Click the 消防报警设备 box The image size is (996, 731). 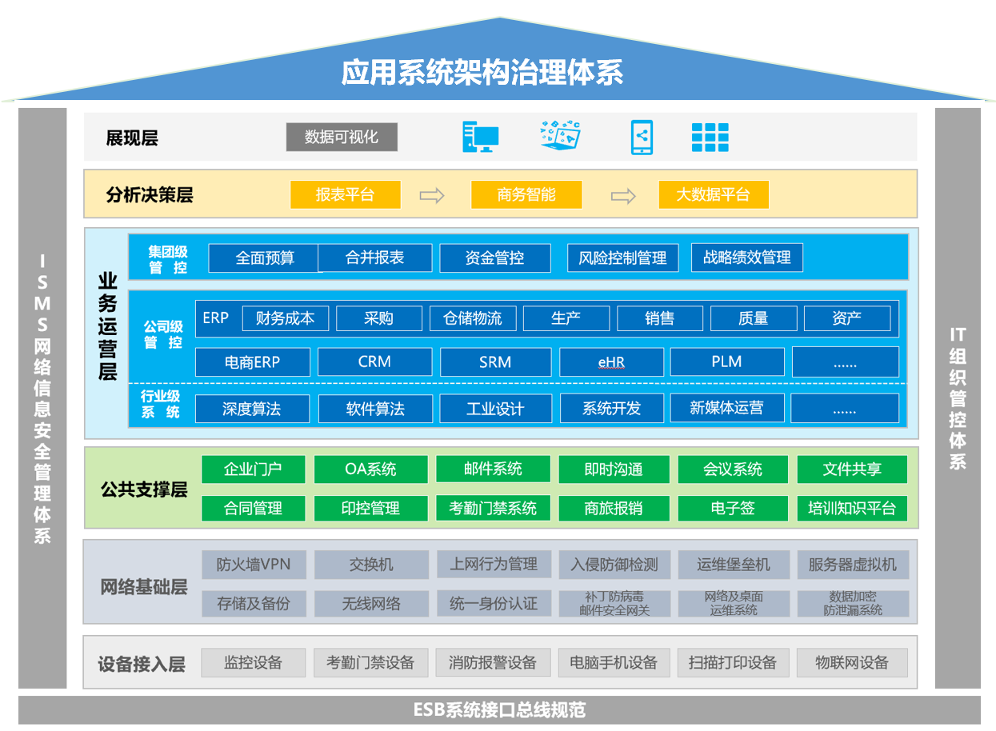493,663
